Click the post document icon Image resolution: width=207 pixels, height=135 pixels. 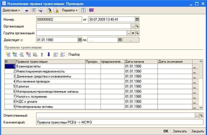pos(49,10)
